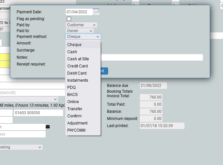The image size is (223, 165).
Task: Click the Payment Date field
Action: [79, 12]
